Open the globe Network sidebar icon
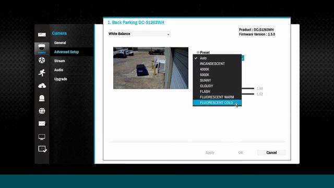The height and width of the screenshot is (188, 334). pyautogui.click(x=42, y=111)
